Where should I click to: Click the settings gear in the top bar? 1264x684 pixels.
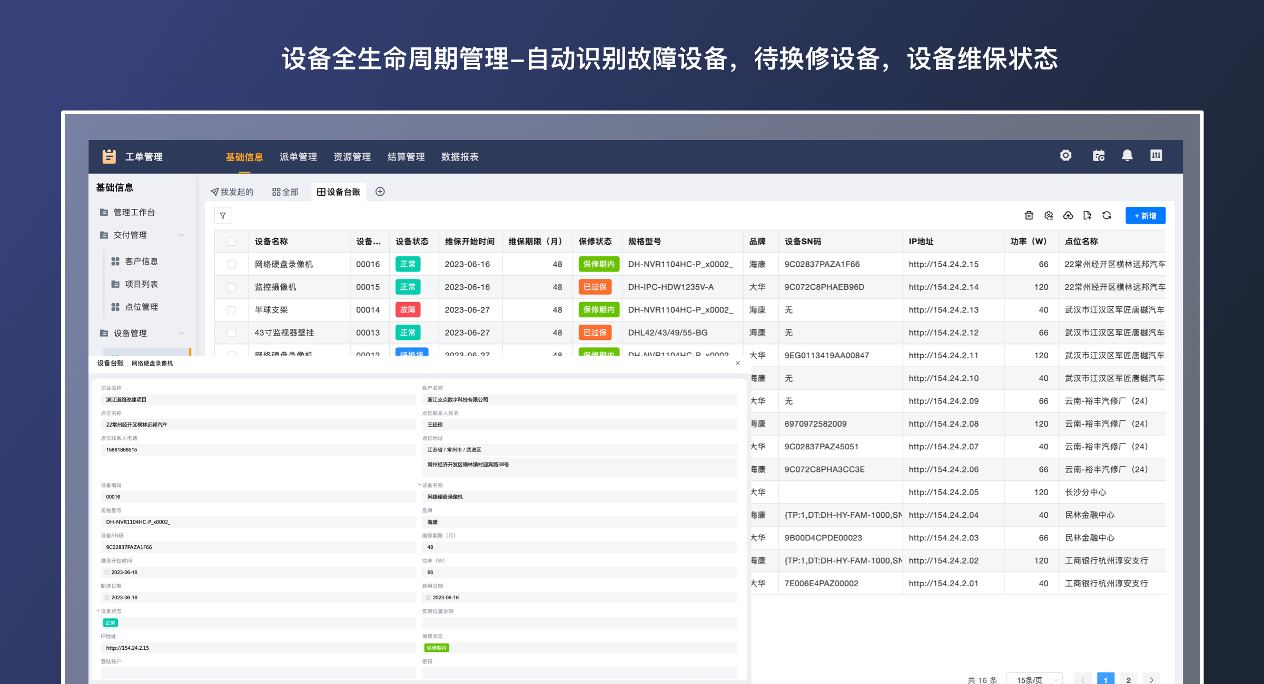pyautogui.click(x=1066, y=156)
